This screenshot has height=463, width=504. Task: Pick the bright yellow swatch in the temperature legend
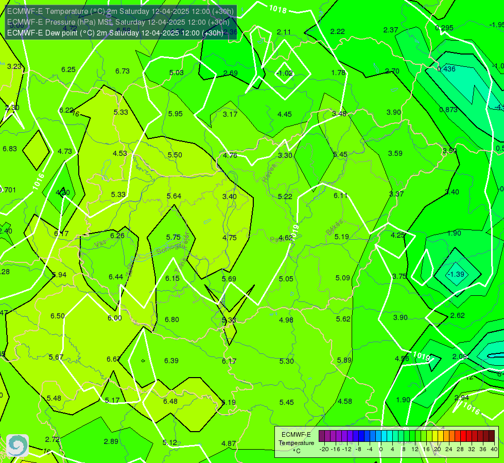tap(435, 436)
